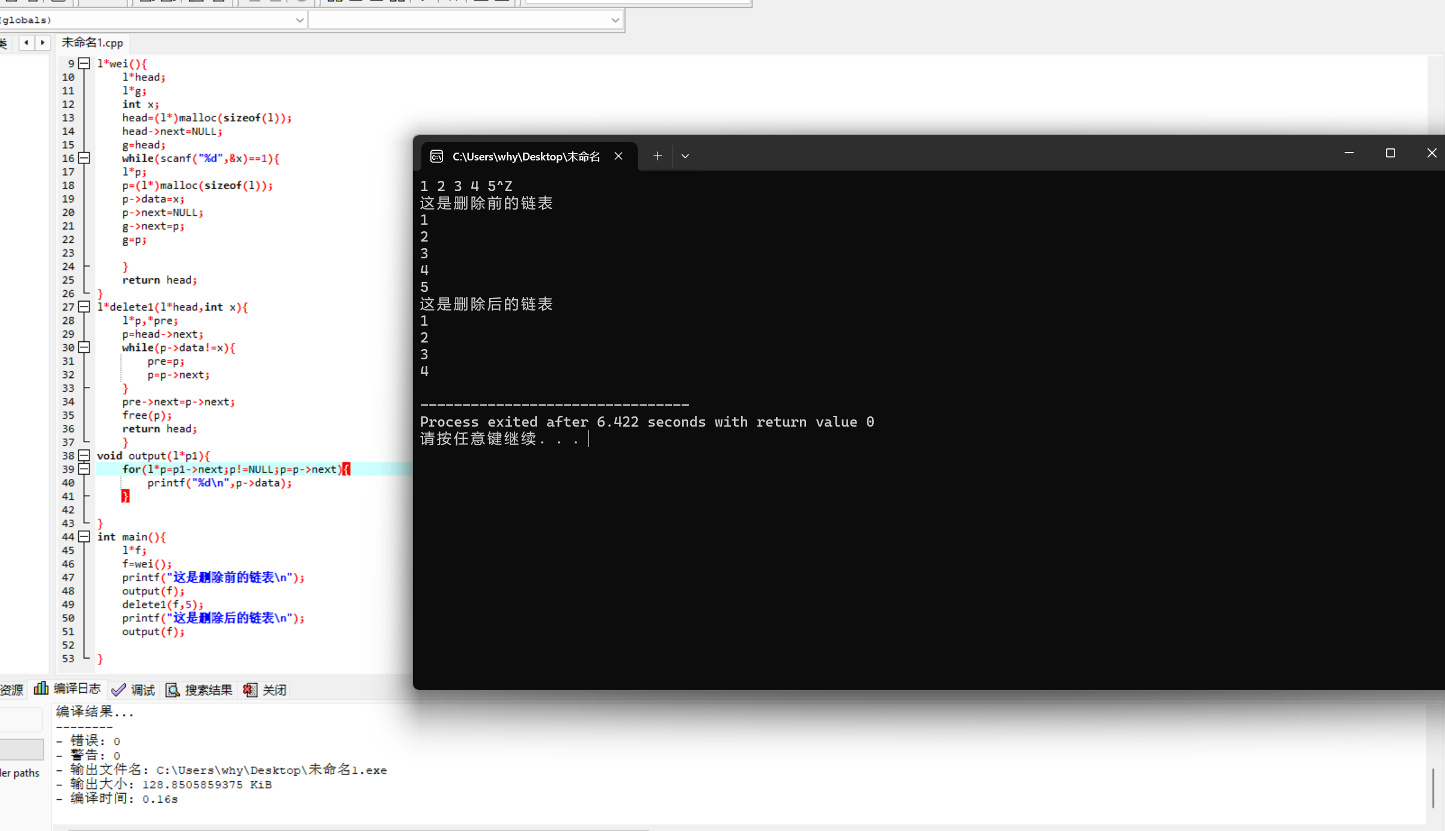The image size is (1445, 831).
Task: Switch to the 调试 debug tab
Action: pyautogui.click(x=135, y=690)
